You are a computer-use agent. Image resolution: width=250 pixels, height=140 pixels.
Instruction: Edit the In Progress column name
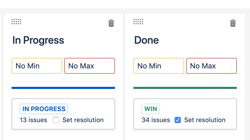[x=38, y=40]
